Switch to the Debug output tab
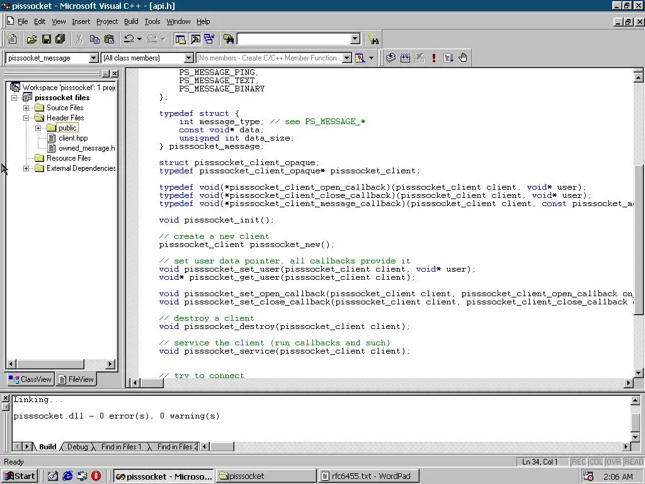645x484 pixels. [77, 447]
